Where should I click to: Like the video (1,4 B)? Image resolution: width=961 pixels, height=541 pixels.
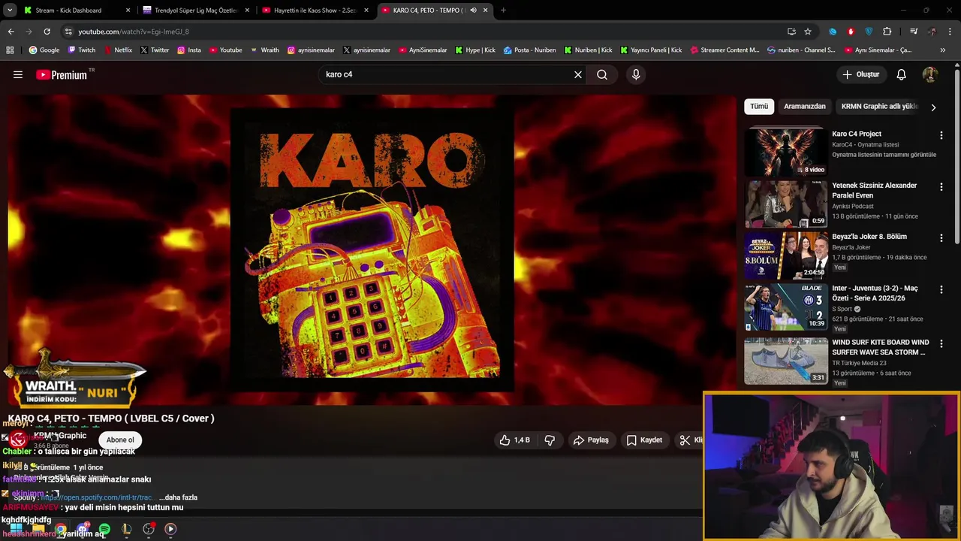pos(515,440)
